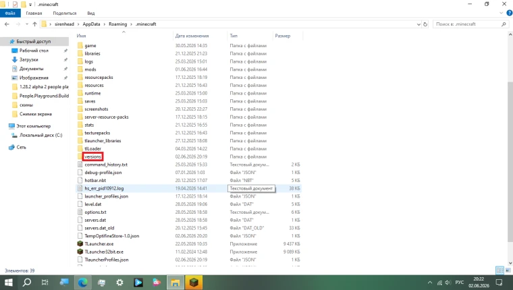This screenshot has height=290, width=513.
Task: Show hidden tray icons chevron
Action: [430, 283]
